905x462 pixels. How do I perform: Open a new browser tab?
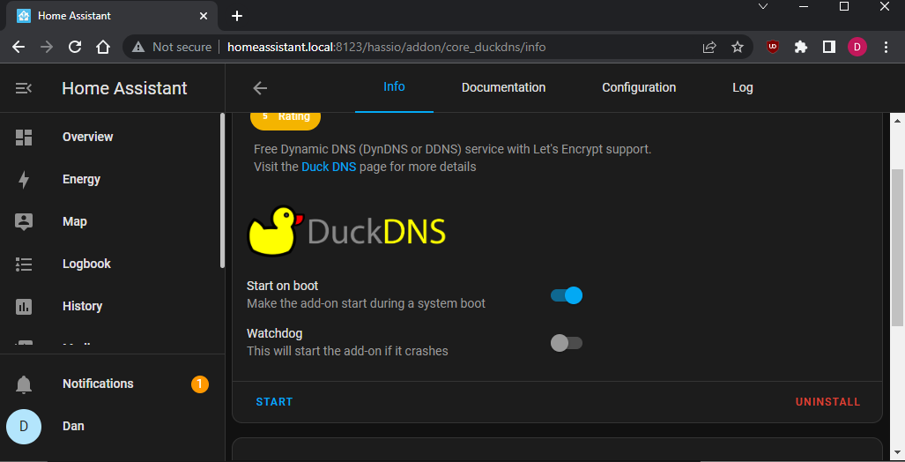(x=237, y=16)
